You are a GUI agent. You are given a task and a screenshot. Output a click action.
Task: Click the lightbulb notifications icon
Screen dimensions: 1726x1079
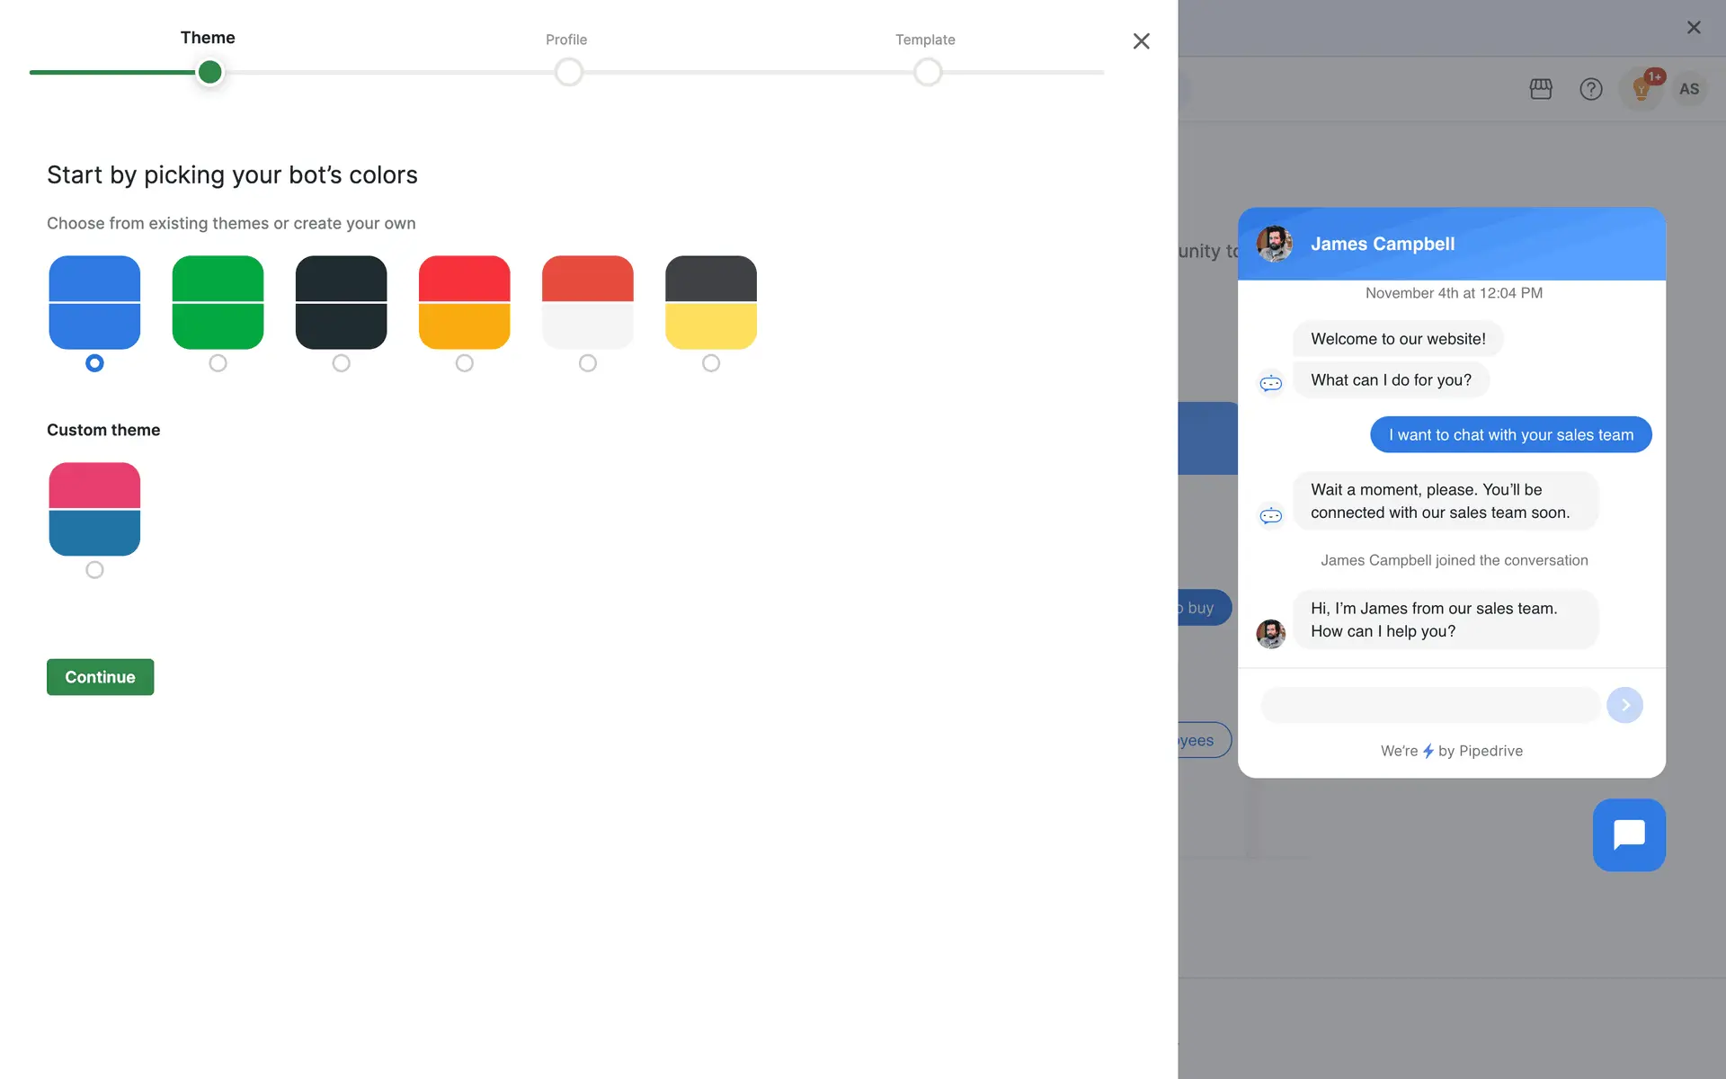coord(1641,89)
